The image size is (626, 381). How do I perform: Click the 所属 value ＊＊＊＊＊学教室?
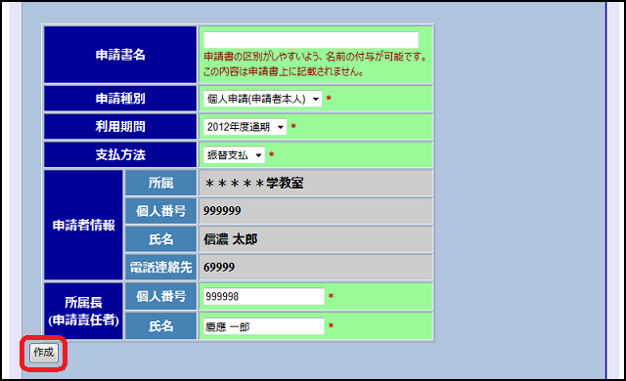click(254, 184)
